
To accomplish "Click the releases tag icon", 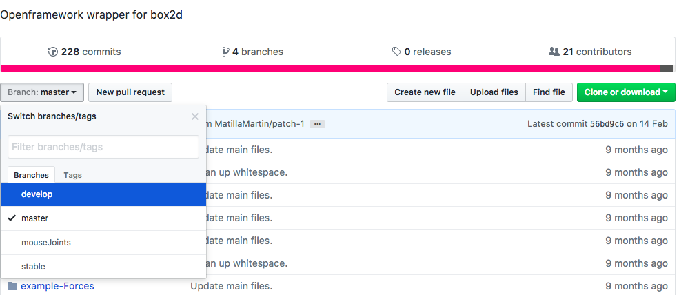I will click(x=396, y=52).
